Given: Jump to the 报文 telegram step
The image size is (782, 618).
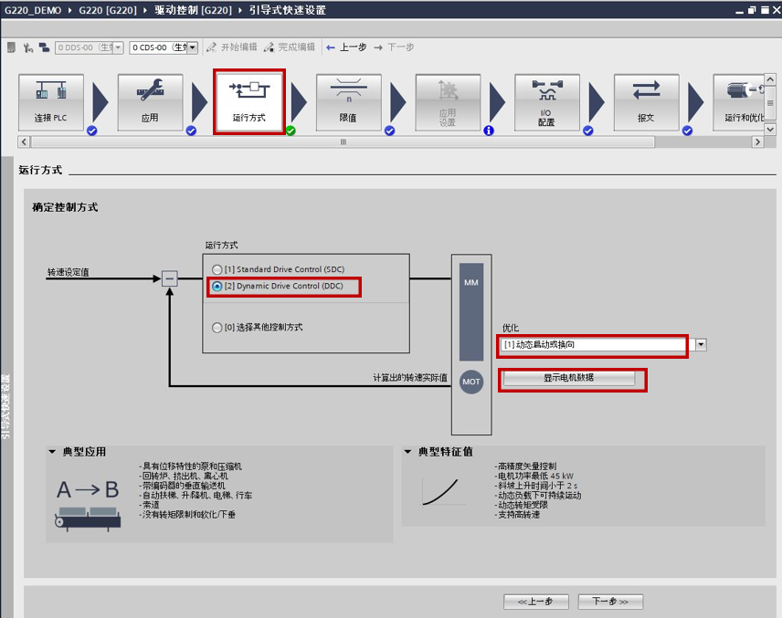Looking at the screenshot, I should pyautogui.click(x=646, y=101).
